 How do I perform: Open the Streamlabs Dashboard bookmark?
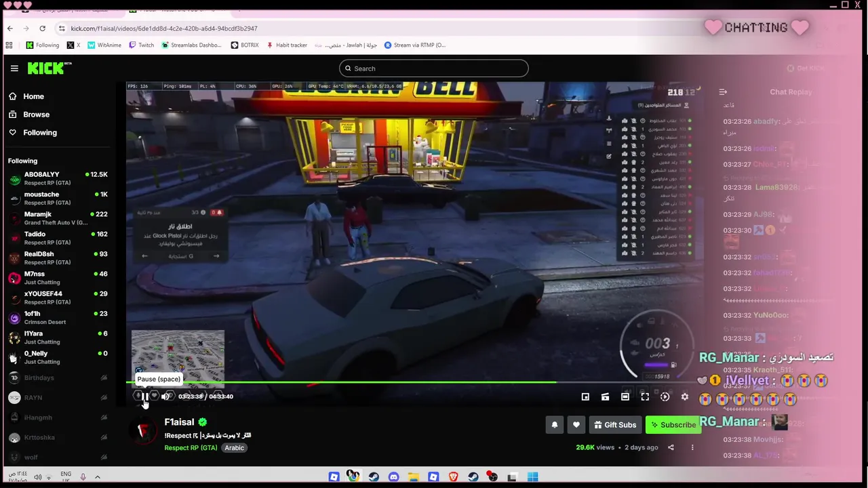point(191,45)
